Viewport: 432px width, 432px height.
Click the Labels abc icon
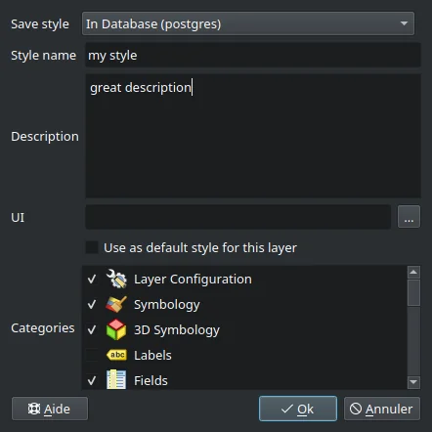(116, 355)
